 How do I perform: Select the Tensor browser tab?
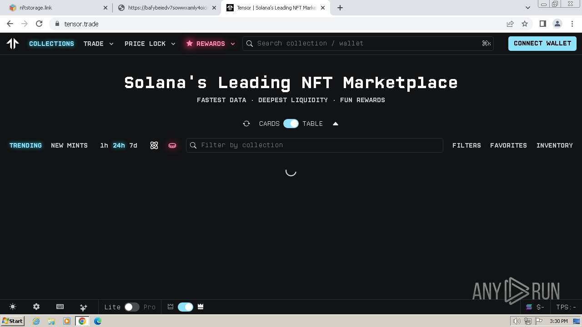click(x=276, y=8)
